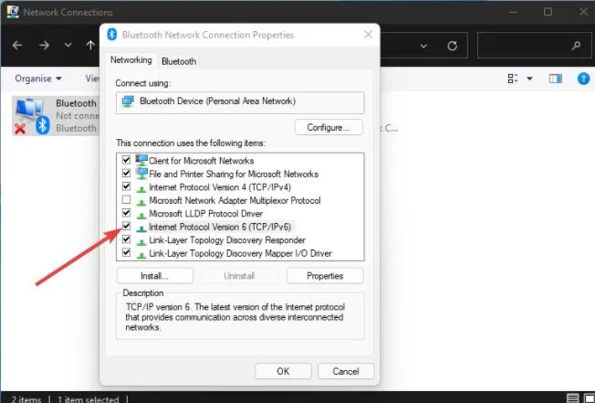Uncheck Internet Protocol Version 4 checkbox
The width and height of the screenshot is (595, 403).
coord(126,186)
